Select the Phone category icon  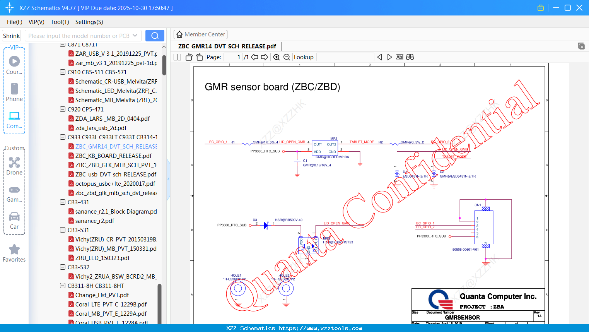click(14, 92)
